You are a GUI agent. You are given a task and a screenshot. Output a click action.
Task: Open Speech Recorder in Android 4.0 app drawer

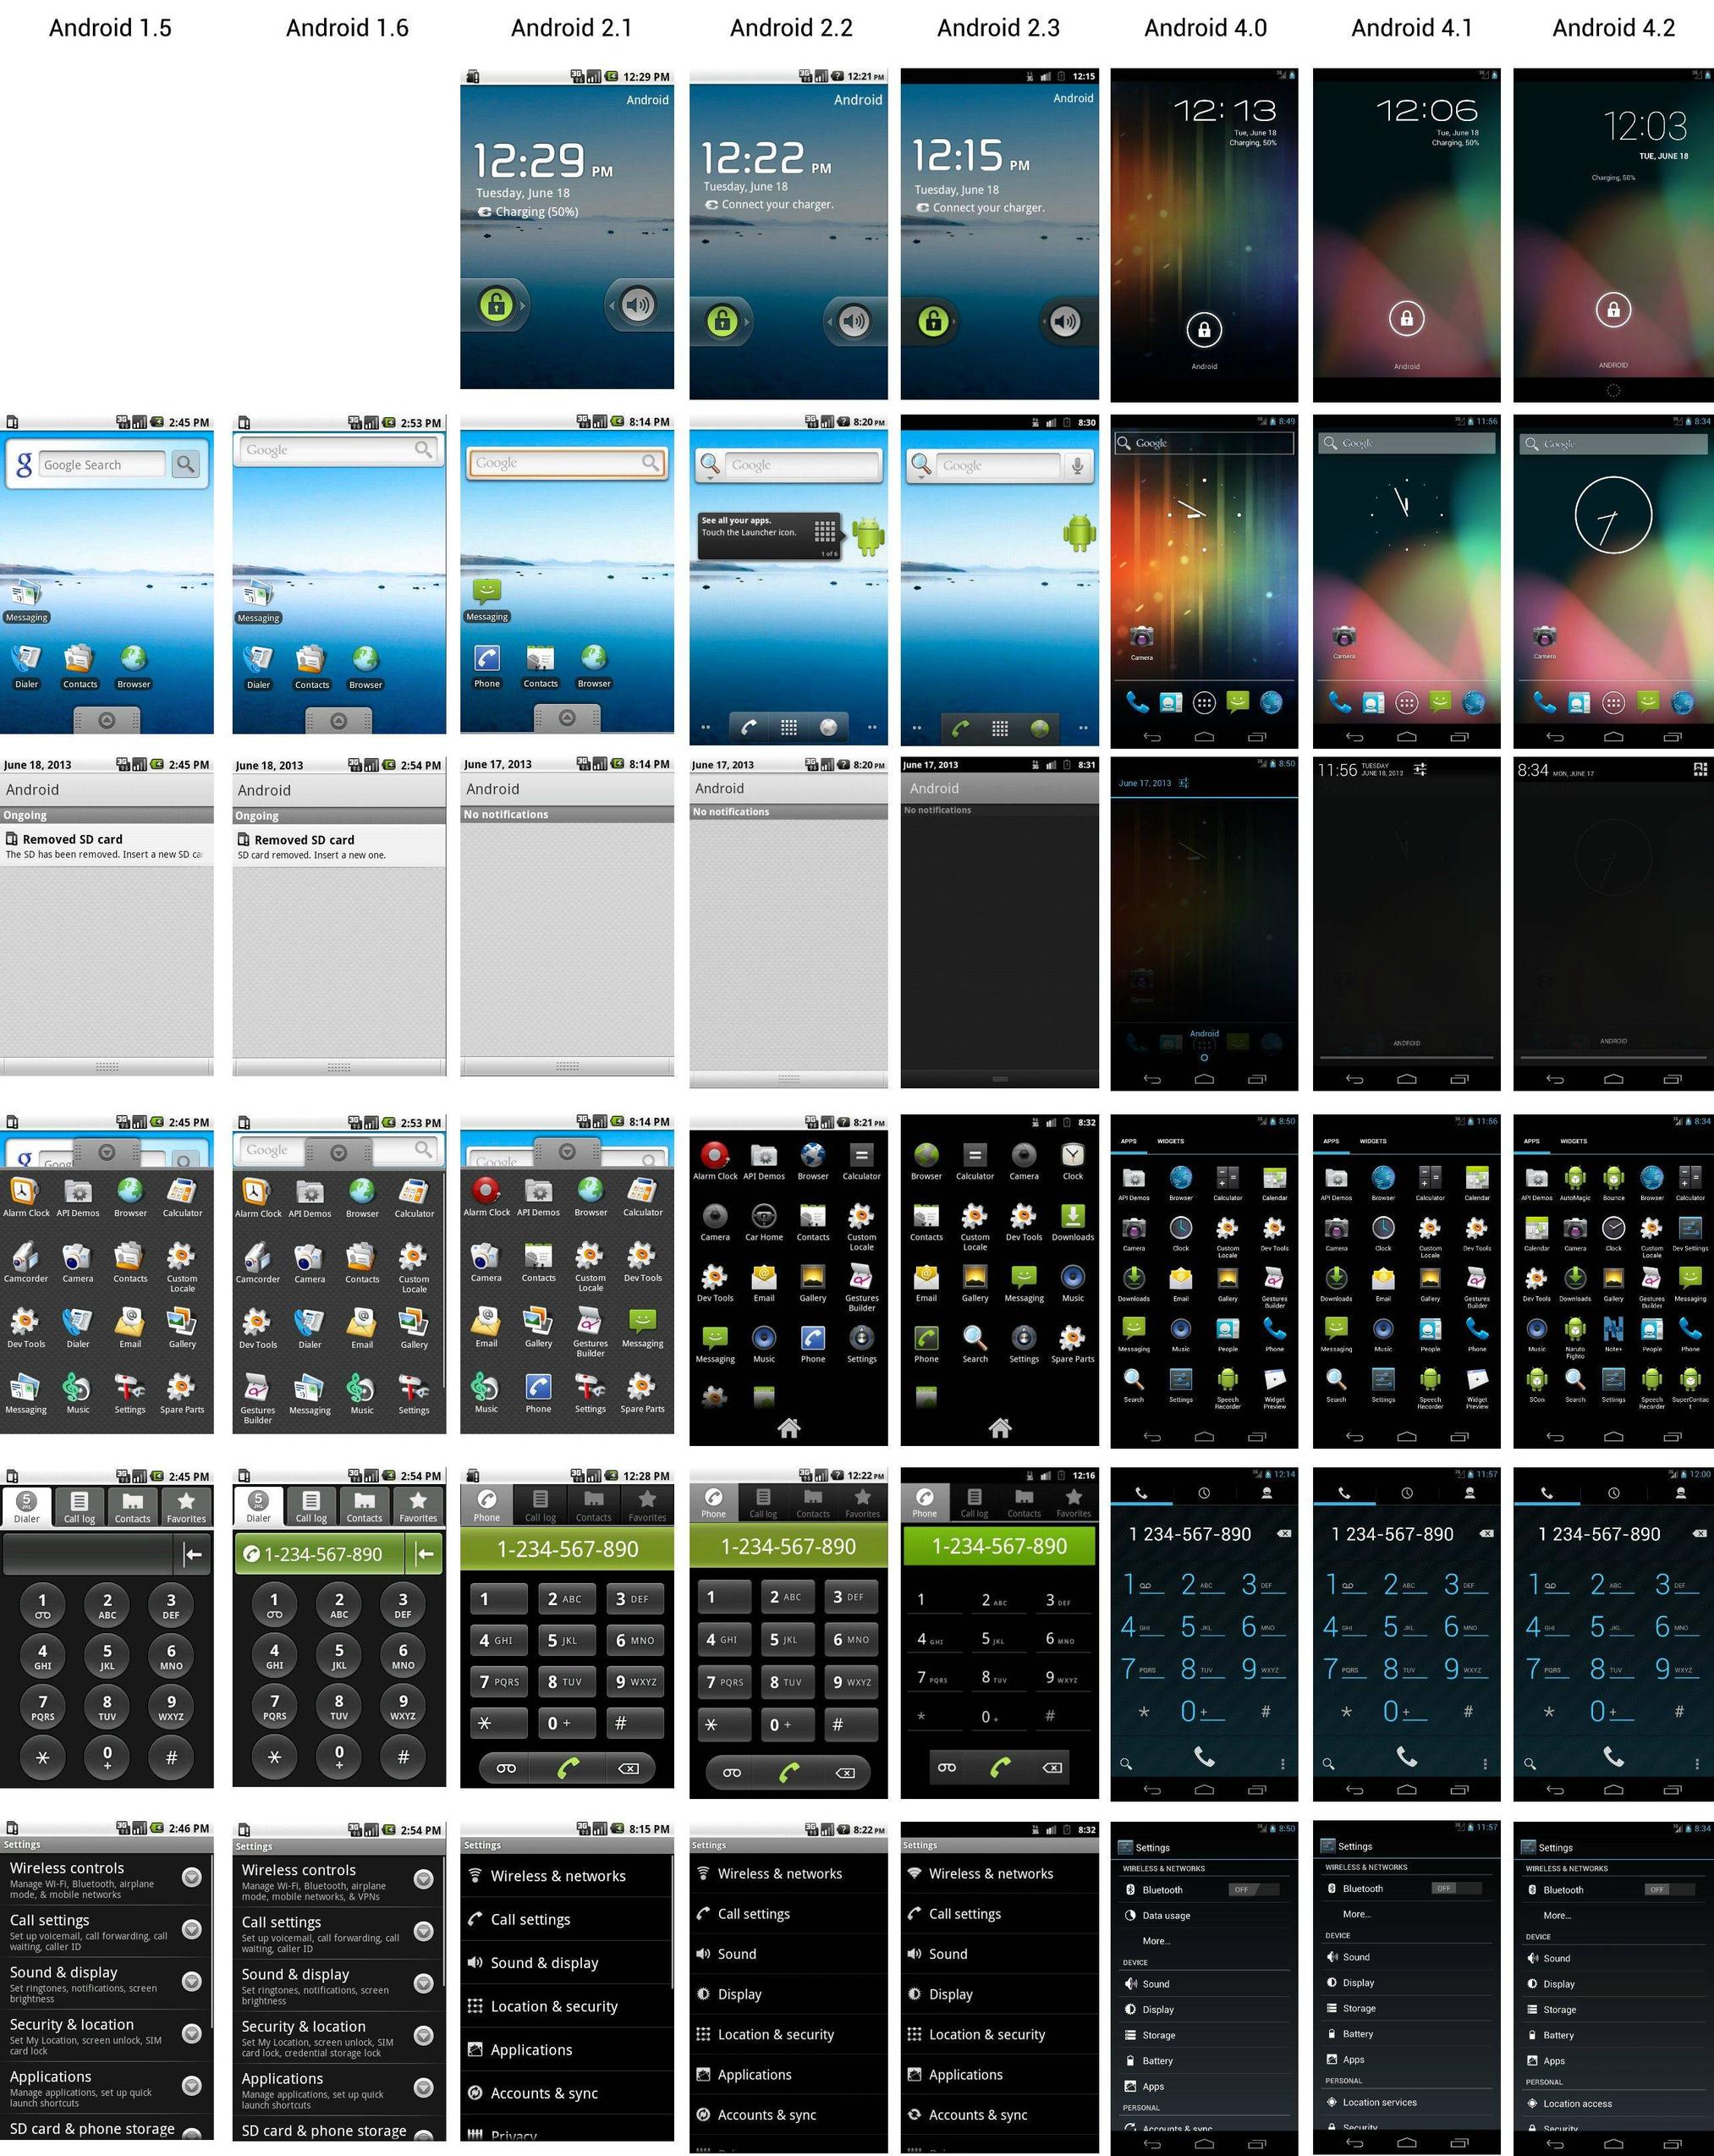point(1228,1386)
